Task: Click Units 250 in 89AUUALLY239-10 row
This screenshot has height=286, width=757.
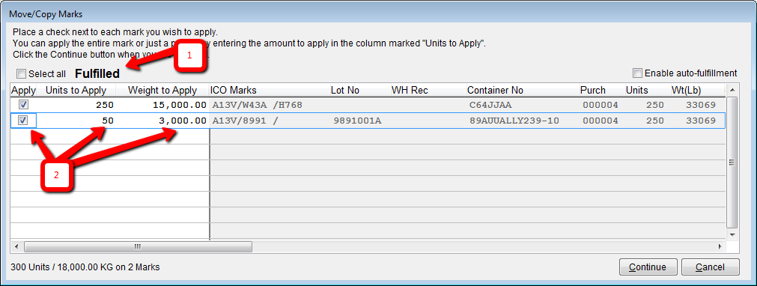Action: [x=654, y=121]
